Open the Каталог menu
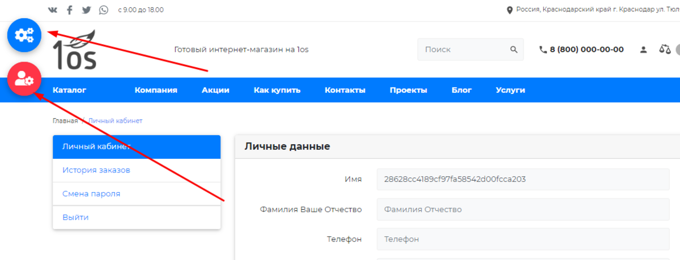This screenshot has height=260, width=680. pos(69,90)
